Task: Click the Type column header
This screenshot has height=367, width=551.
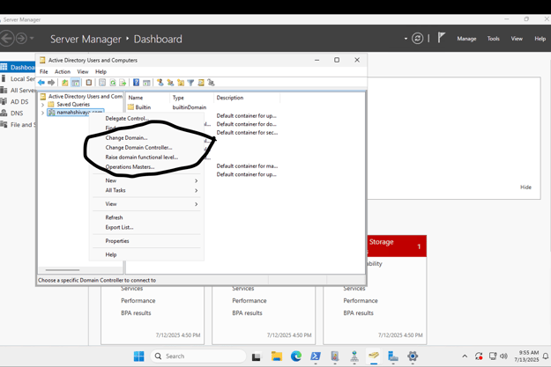Action: 192,98
